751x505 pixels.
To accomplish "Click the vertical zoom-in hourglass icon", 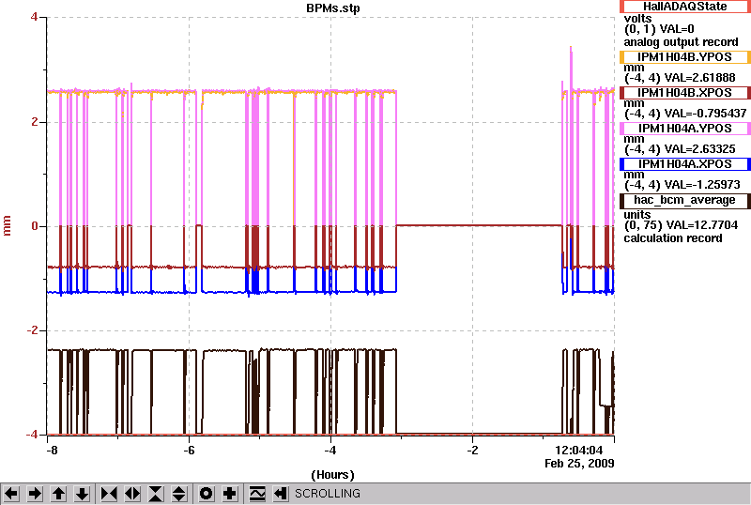I will (x=156, y=494).
